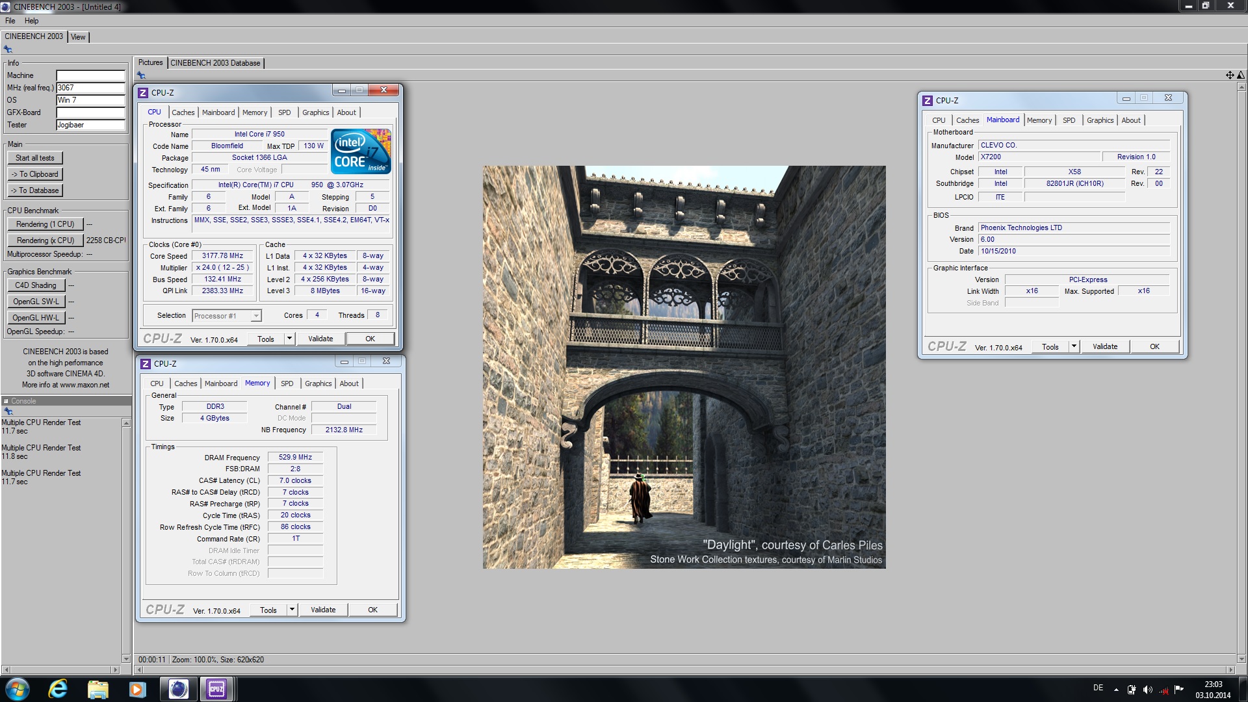Click the OS input field
The width and height of the screenshot is (1248, 702).
point(90,100)
